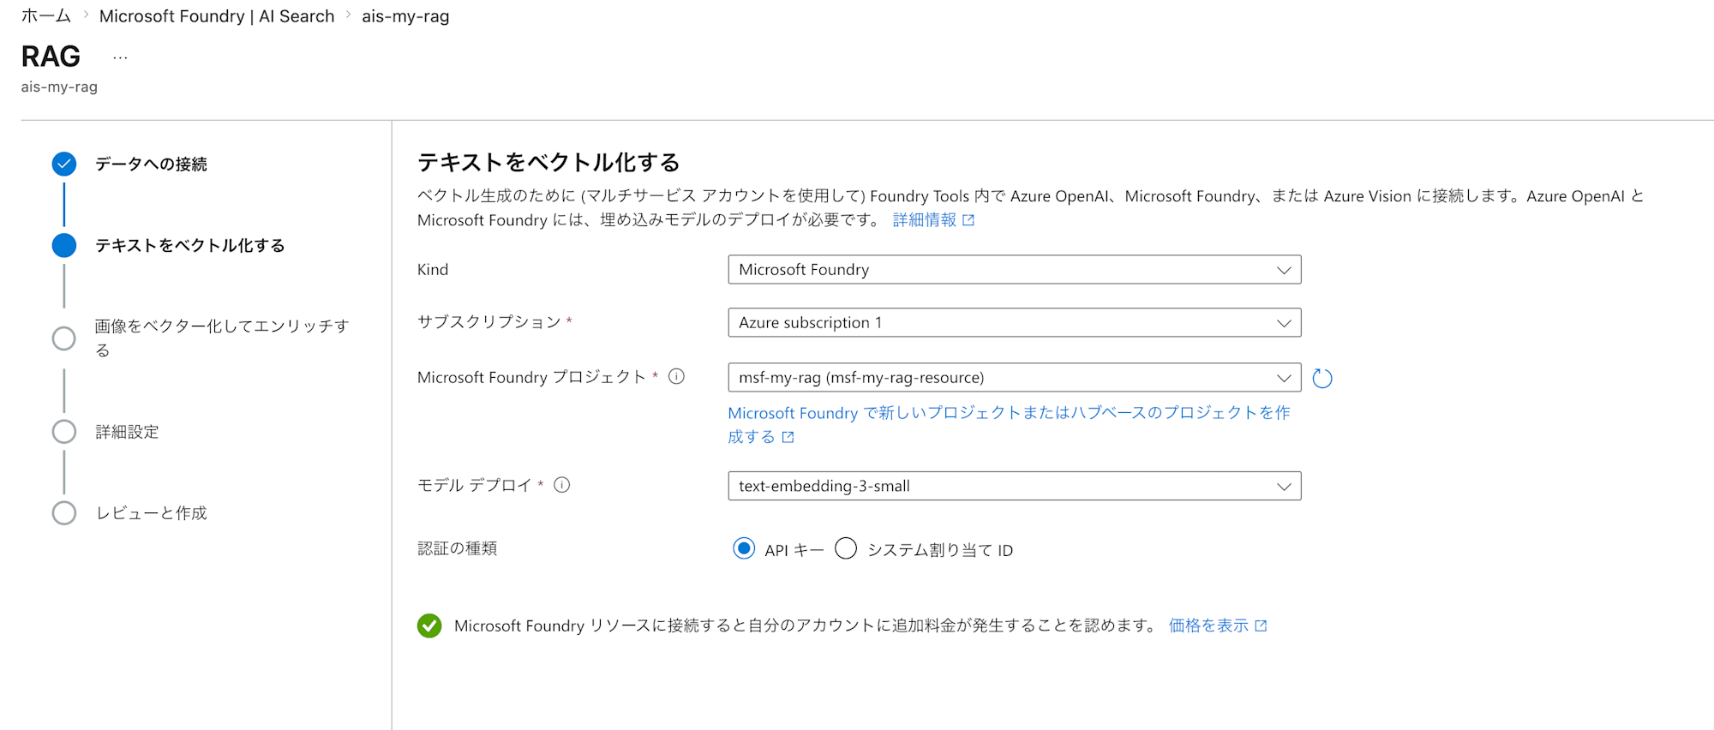Click the empty circle for レビューと作成 step
Screen dimensions: 1714x730
tap(64, 512)
